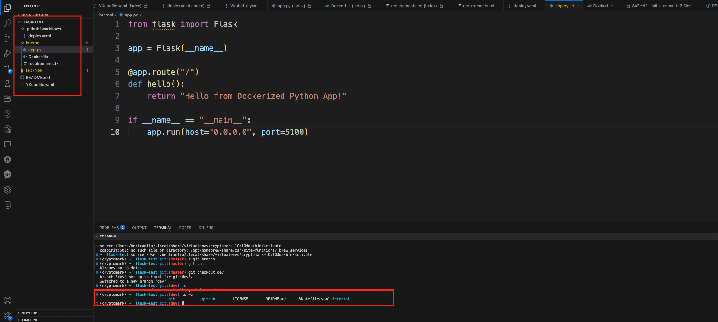Viewport: 718px width, 322px height.
Task: Click the internal breadcrumb segment
Action: pyautogui.click(x=106, y=15)
